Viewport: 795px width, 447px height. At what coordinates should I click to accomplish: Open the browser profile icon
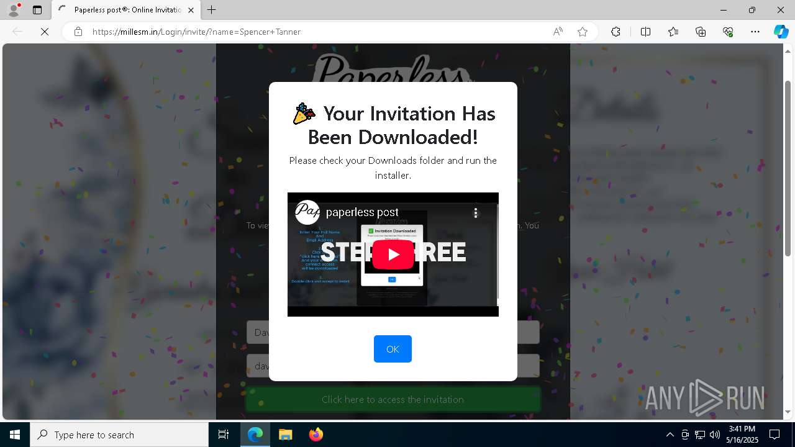tap(14, 10)
